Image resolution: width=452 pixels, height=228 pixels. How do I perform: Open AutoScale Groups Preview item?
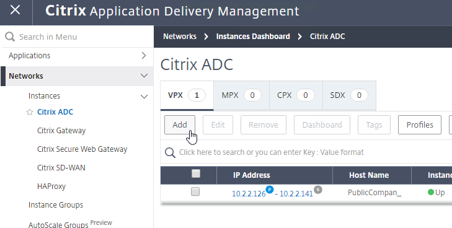tap(70, 224)
